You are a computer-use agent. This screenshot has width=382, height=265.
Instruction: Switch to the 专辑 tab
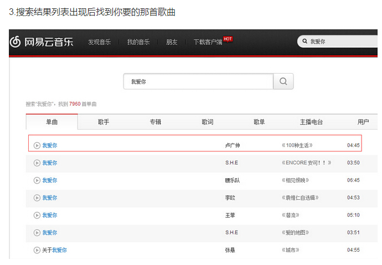156,122
